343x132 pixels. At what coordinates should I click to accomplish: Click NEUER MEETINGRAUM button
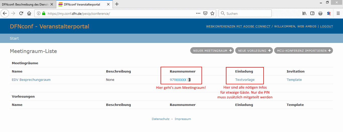coord(212,51)
